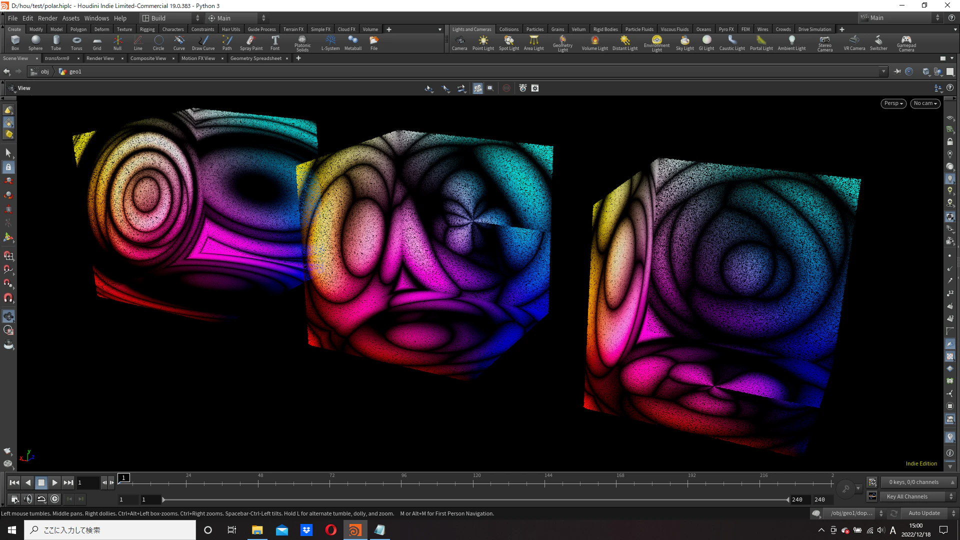
Task: Click the playback range slider bar
Action: tap(475, 499)
